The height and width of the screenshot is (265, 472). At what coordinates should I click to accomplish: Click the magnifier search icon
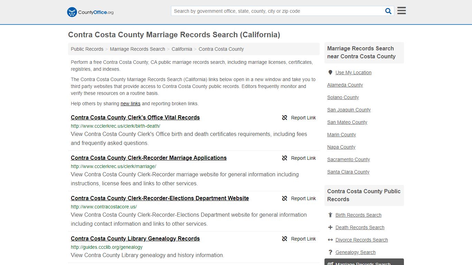coord(388,11)
